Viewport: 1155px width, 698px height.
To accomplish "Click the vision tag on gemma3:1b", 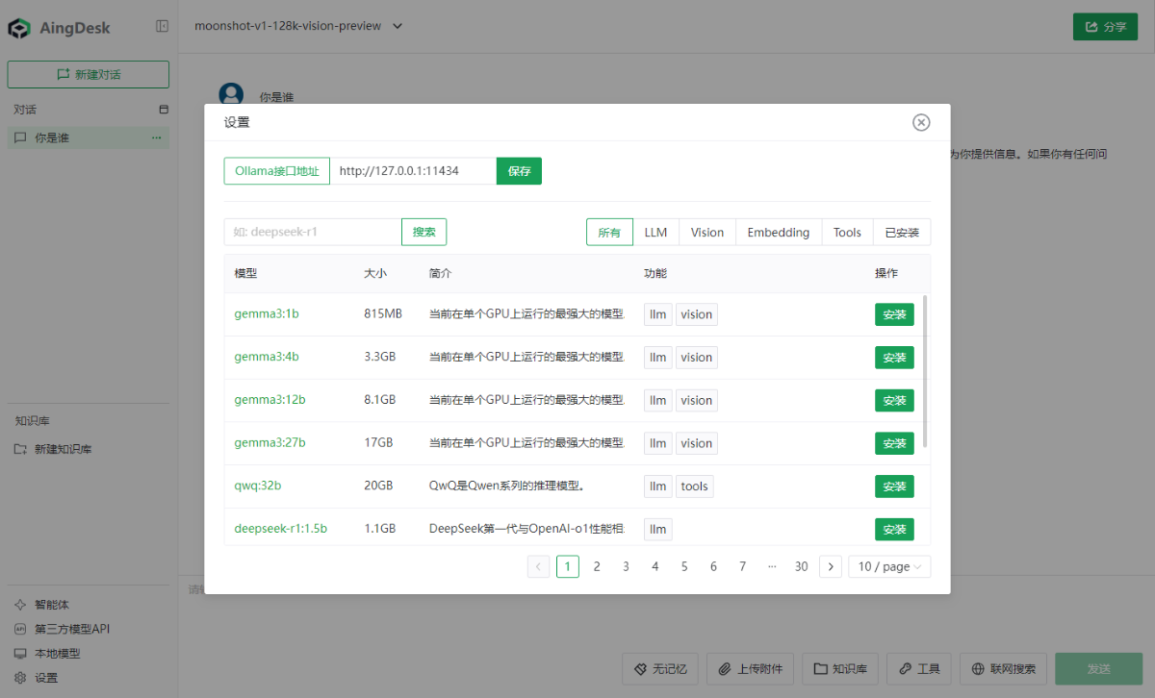I will 697,314.
